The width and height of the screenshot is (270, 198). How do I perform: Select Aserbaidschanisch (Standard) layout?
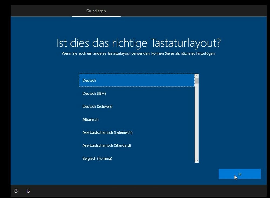pyautogui.click(x=136, y=145)
